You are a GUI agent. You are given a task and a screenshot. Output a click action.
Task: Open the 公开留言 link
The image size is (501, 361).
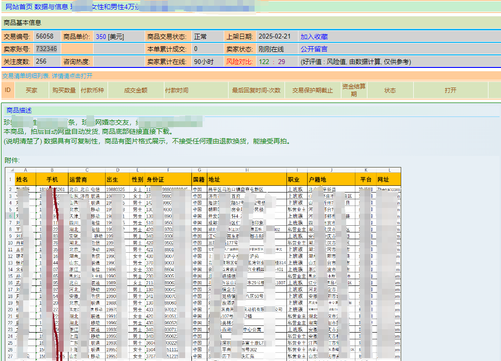[x=314, y=49]
